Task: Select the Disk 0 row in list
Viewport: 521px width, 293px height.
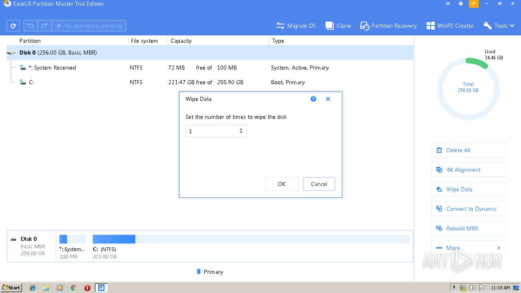Action: pyautogui.click(x=210, y=52)
